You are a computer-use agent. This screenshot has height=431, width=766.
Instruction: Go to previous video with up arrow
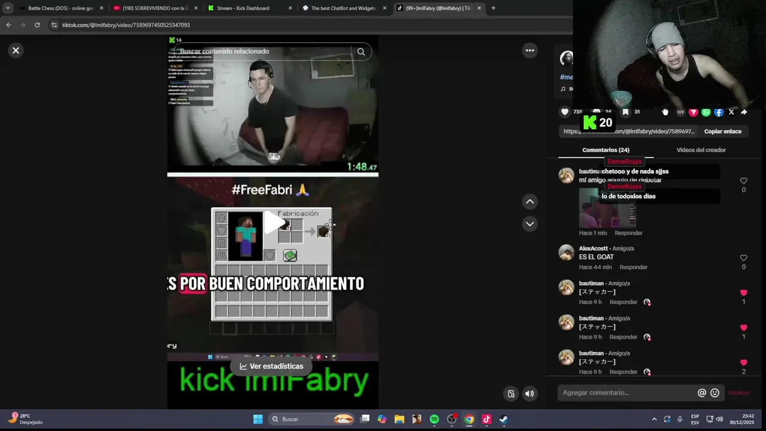point(530,202)
